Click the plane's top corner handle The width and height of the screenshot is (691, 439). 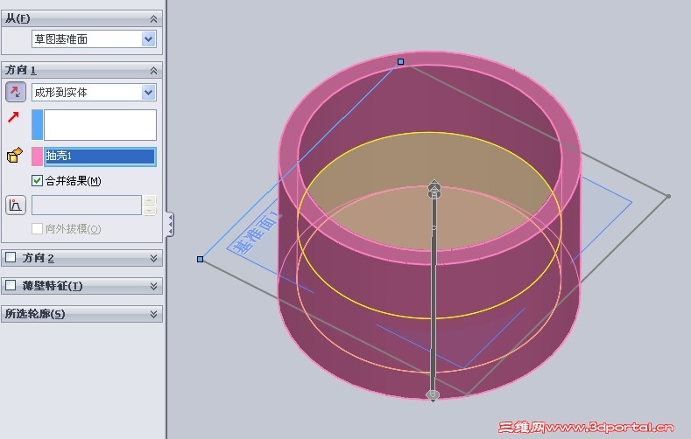pyautogui.click(x=400, y=61)
